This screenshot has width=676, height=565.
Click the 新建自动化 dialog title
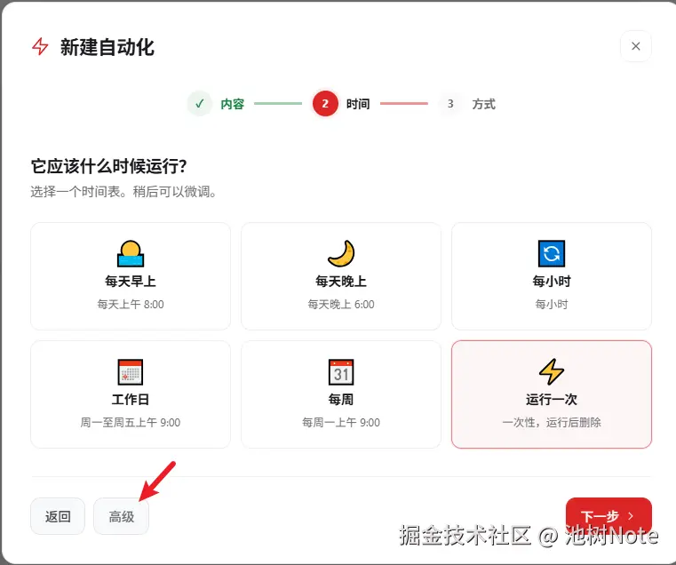(x=107, y=47)
